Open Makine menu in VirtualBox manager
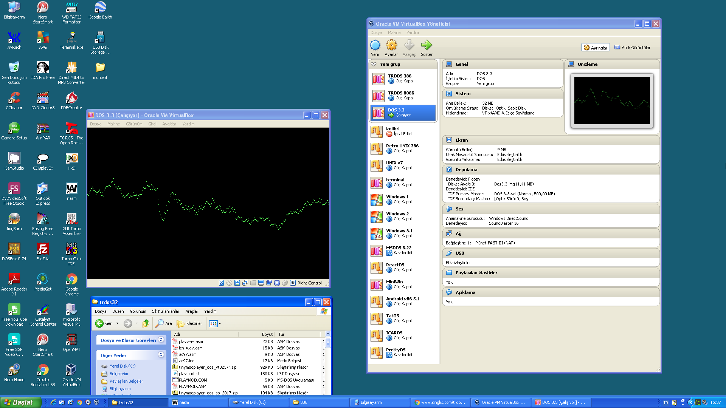The image size is (726, 408). 394,32
